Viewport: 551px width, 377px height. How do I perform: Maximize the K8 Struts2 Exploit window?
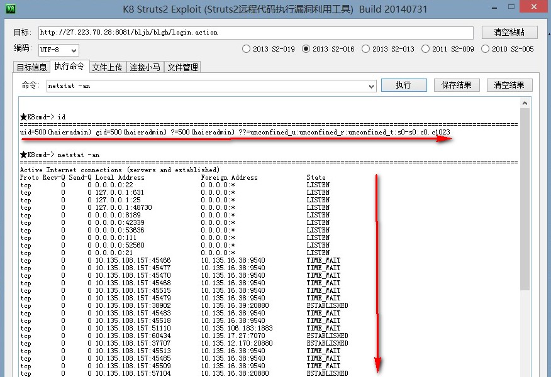coord(511,7)
